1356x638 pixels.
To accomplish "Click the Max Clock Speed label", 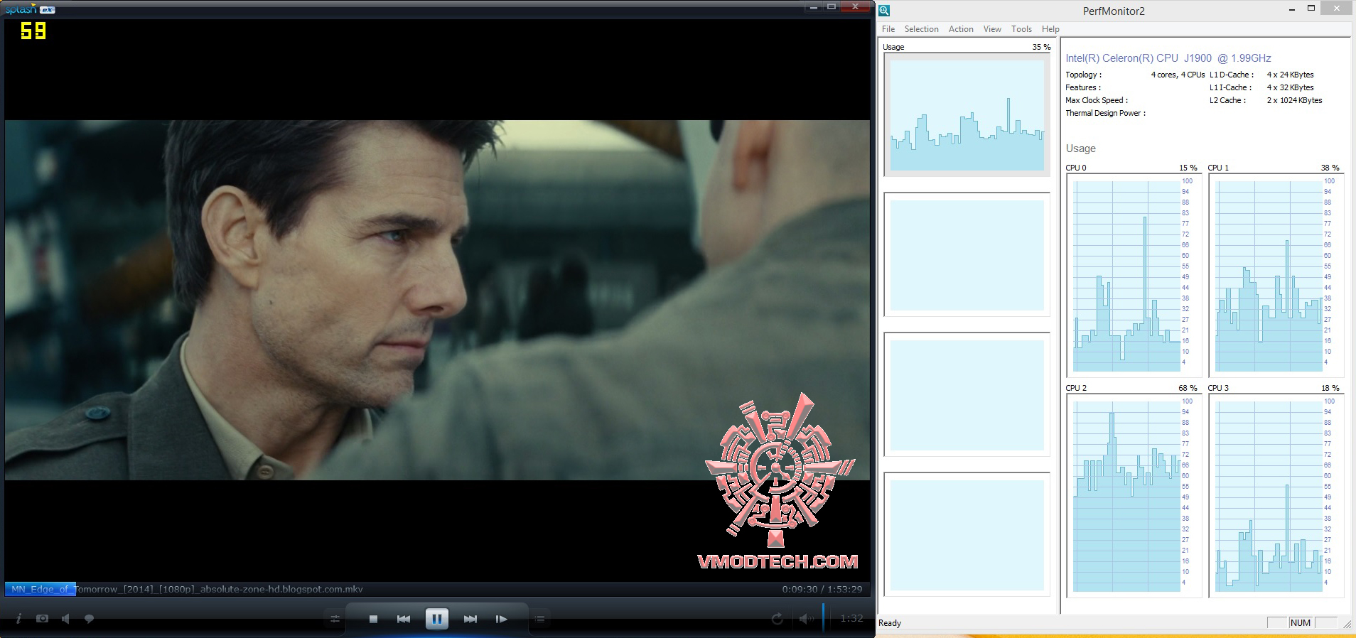I will (x=1097, y=100).
